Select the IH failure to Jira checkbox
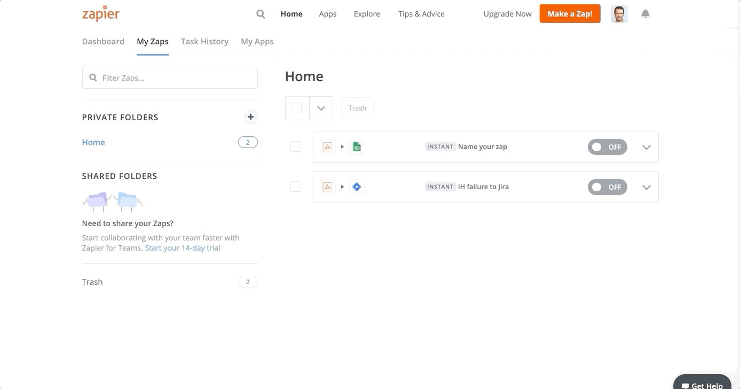 (x=296, y=186)
